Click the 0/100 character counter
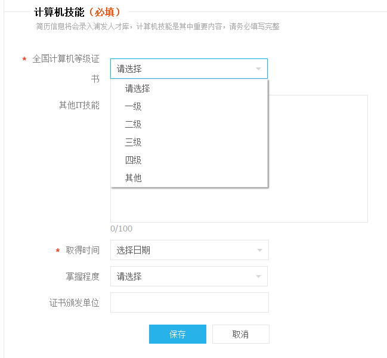Screen dimensions: 387x358 click(x=121, y=229)
